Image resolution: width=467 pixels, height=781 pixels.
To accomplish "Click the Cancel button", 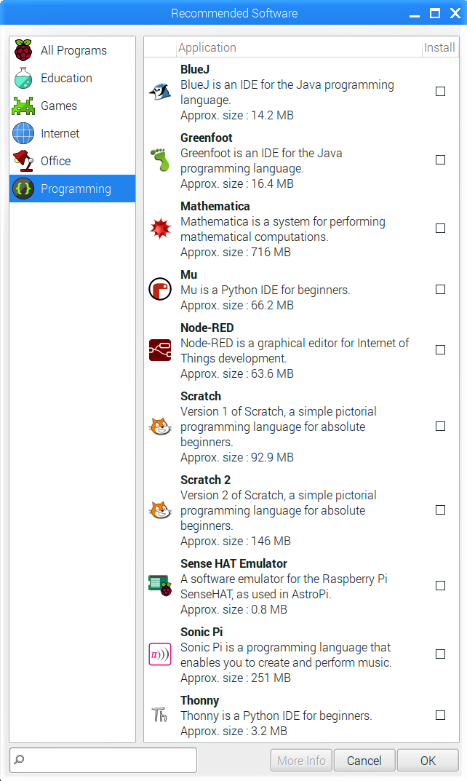I will coord(364,761).
